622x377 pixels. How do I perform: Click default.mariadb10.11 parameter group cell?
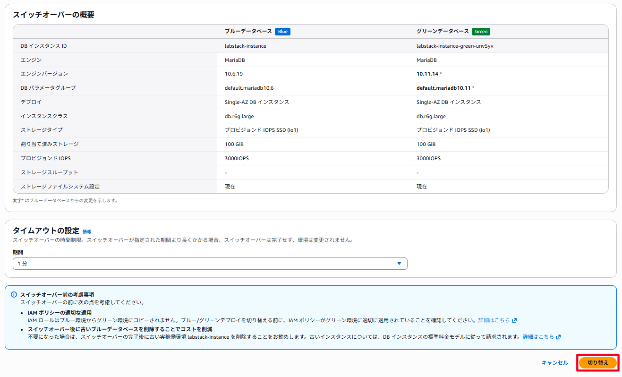pyautogui.click(x=445, y=88)
